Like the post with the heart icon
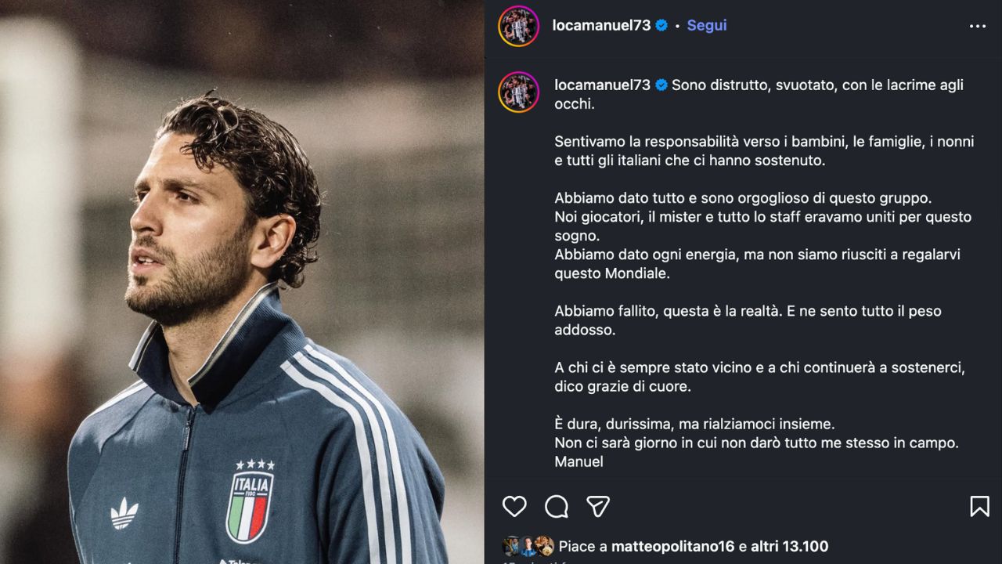This screenshot has height=564, width=1002. (x=514, y=507)
